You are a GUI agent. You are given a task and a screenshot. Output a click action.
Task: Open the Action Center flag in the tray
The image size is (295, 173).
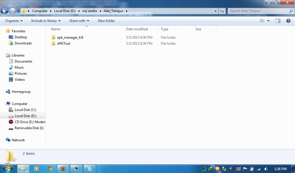[x=245, y=169]
